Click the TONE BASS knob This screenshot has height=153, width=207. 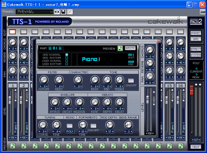click(95, 80)
